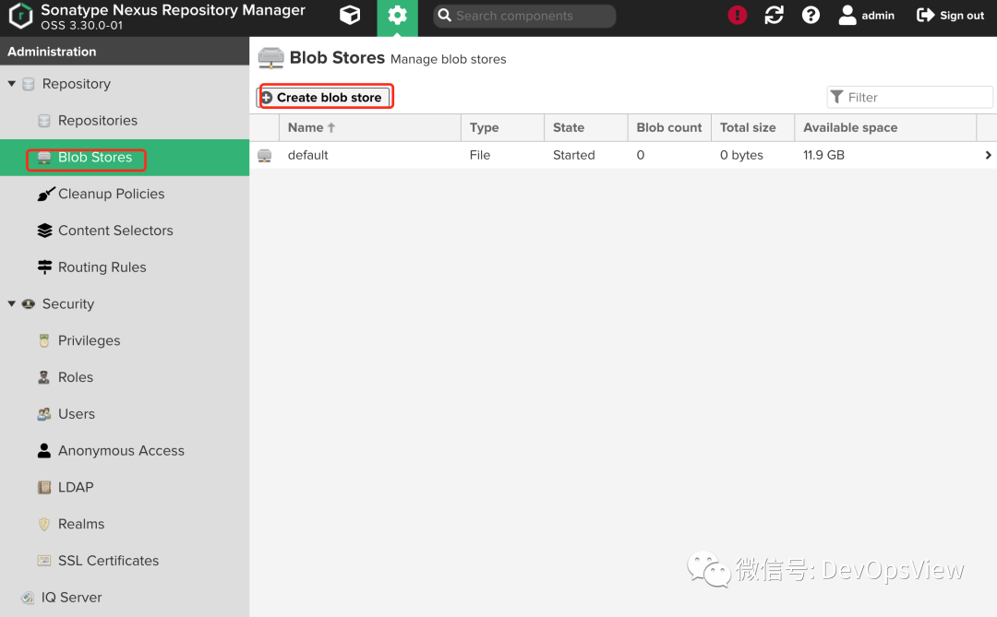Open the Privileges page

point(89,340)
